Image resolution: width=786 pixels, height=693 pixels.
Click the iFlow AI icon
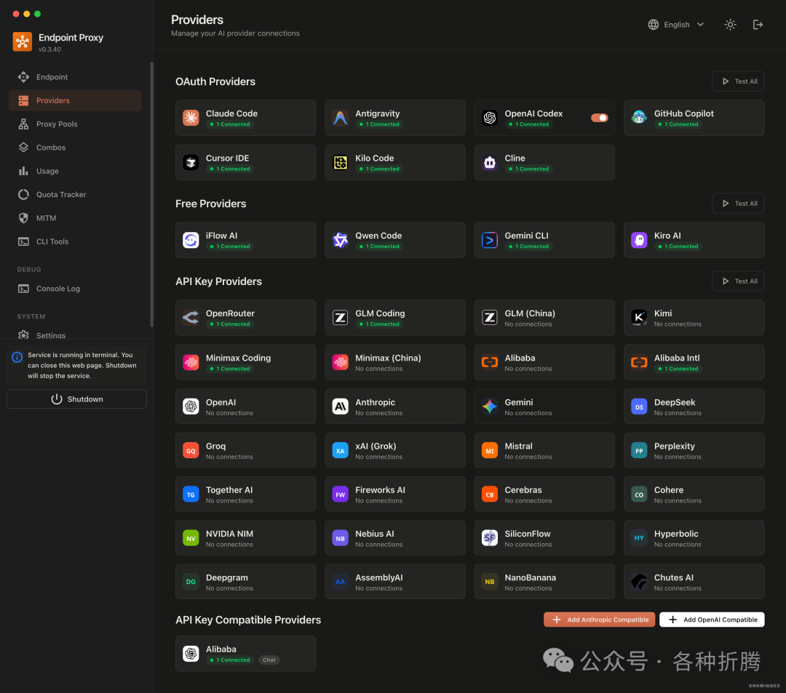(x=191, y=240)
